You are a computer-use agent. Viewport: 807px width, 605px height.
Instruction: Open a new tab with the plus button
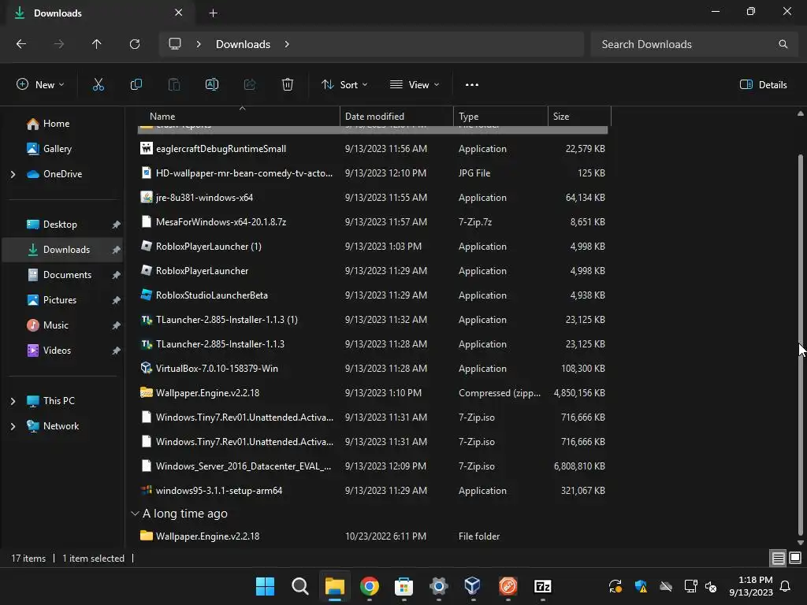pos(213,13)
